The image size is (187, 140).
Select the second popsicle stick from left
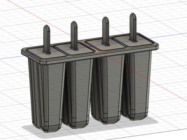click(x=74, y=36)
